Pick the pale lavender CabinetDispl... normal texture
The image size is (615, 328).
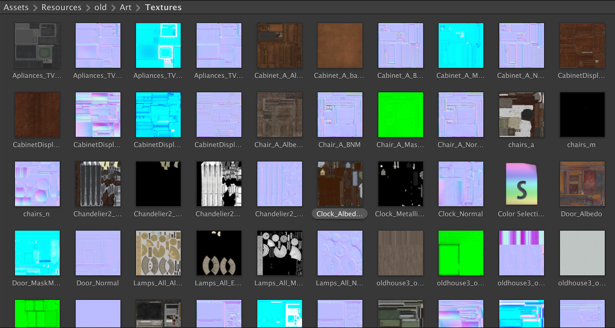coord(219,115)
